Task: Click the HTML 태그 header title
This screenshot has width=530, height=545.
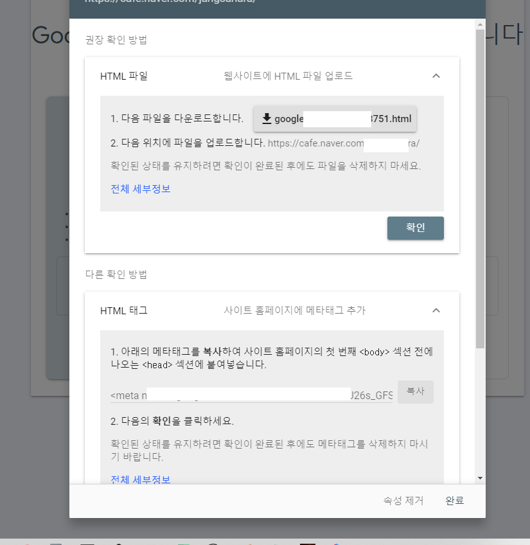Action: 124,310
